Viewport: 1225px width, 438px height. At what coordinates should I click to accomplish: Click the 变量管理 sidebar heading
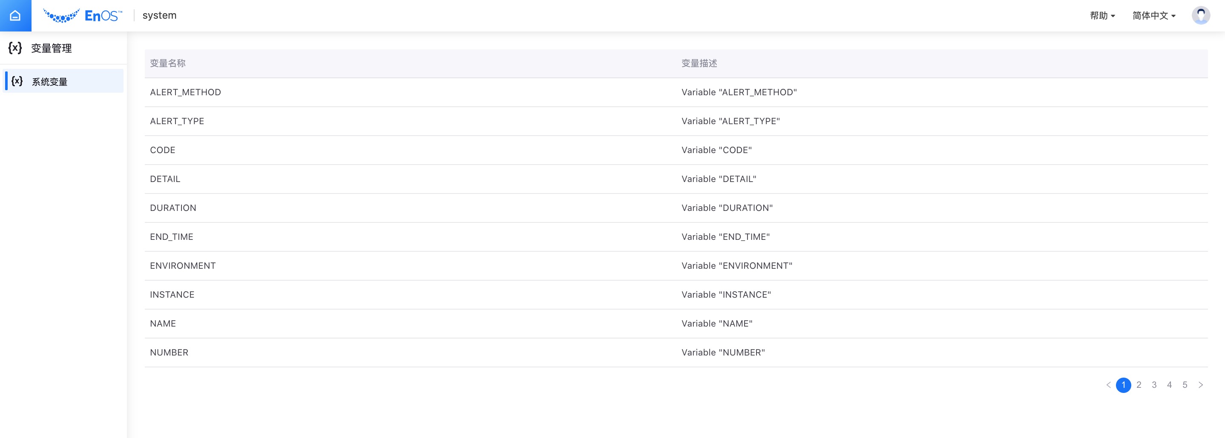52,48
